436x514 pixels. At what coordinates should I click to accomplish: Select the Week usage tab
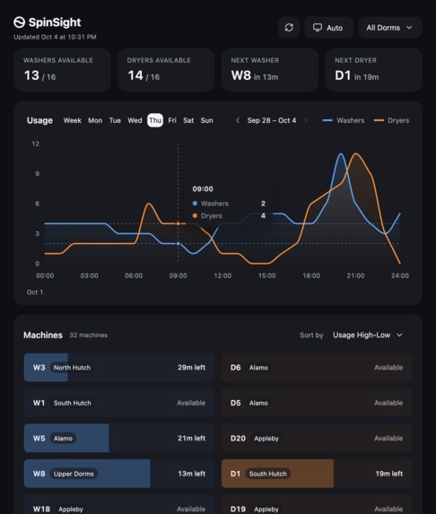[72, 120]
